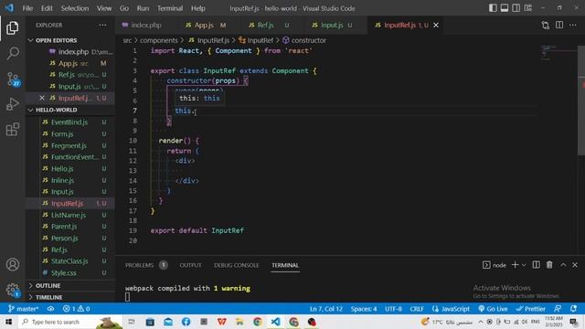The height and width of the screenshot is (329, 585).
Task: Switch to the Output panel tab
Action: pyautogui.click(x=190, y=265)
